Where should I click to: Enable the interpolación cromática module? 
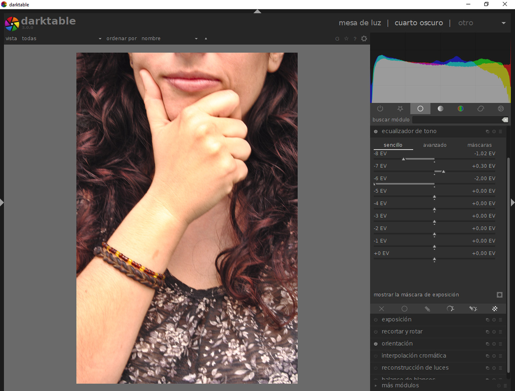point(376,356)
